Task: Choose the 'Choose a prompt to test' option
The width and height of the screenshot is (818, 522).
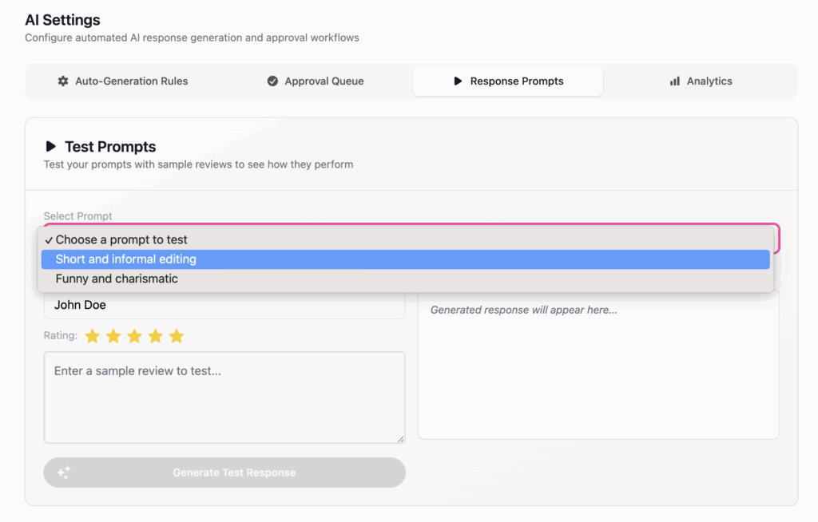Action: click(x=405, y=239)
